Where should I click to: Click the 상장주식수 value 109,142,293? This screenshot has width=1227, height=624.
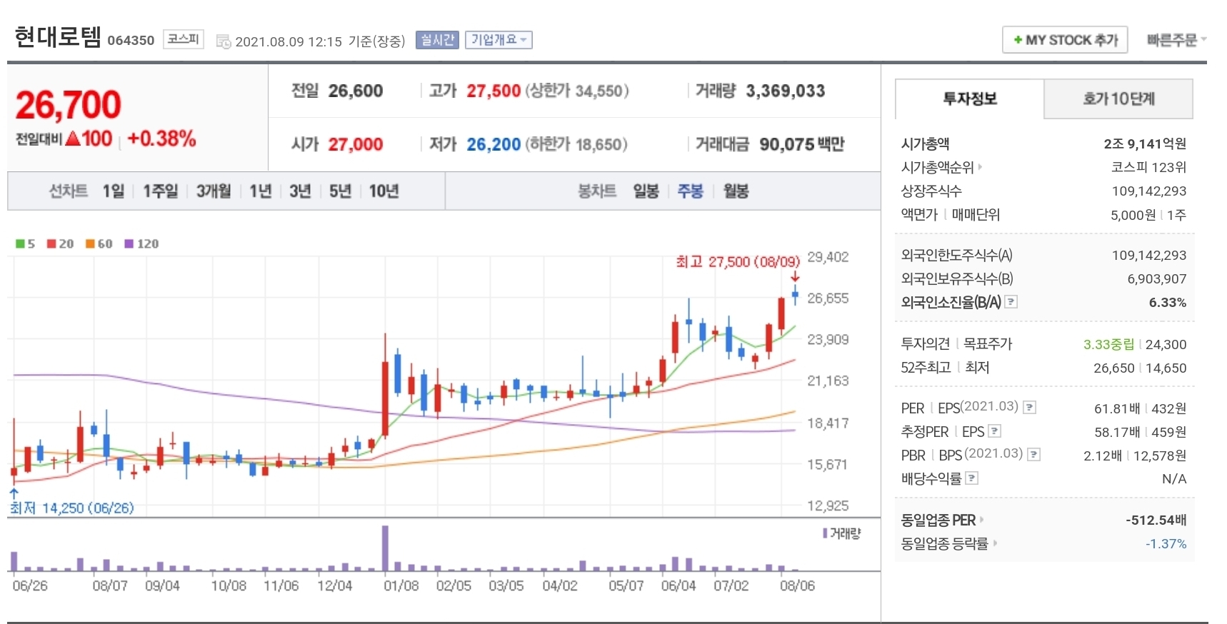pos(1149,191)
